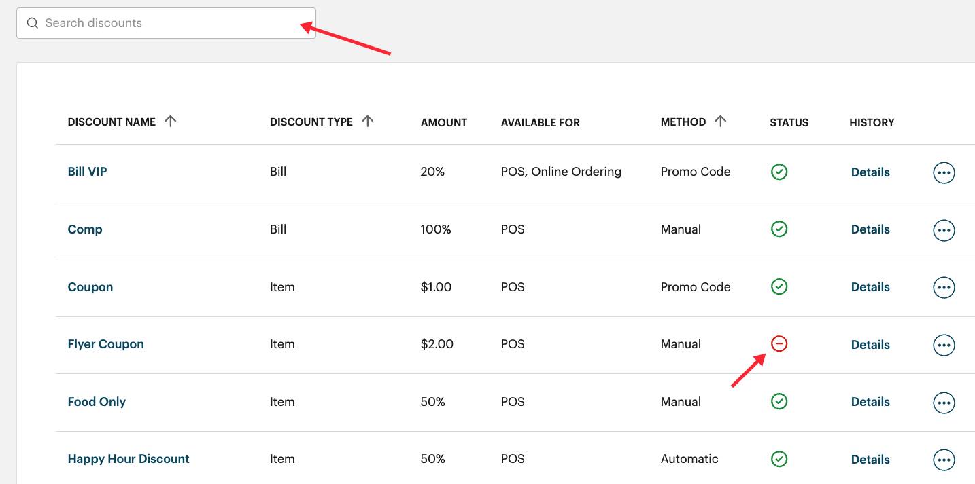Open more actions for Food Only discount

point(943,402)
